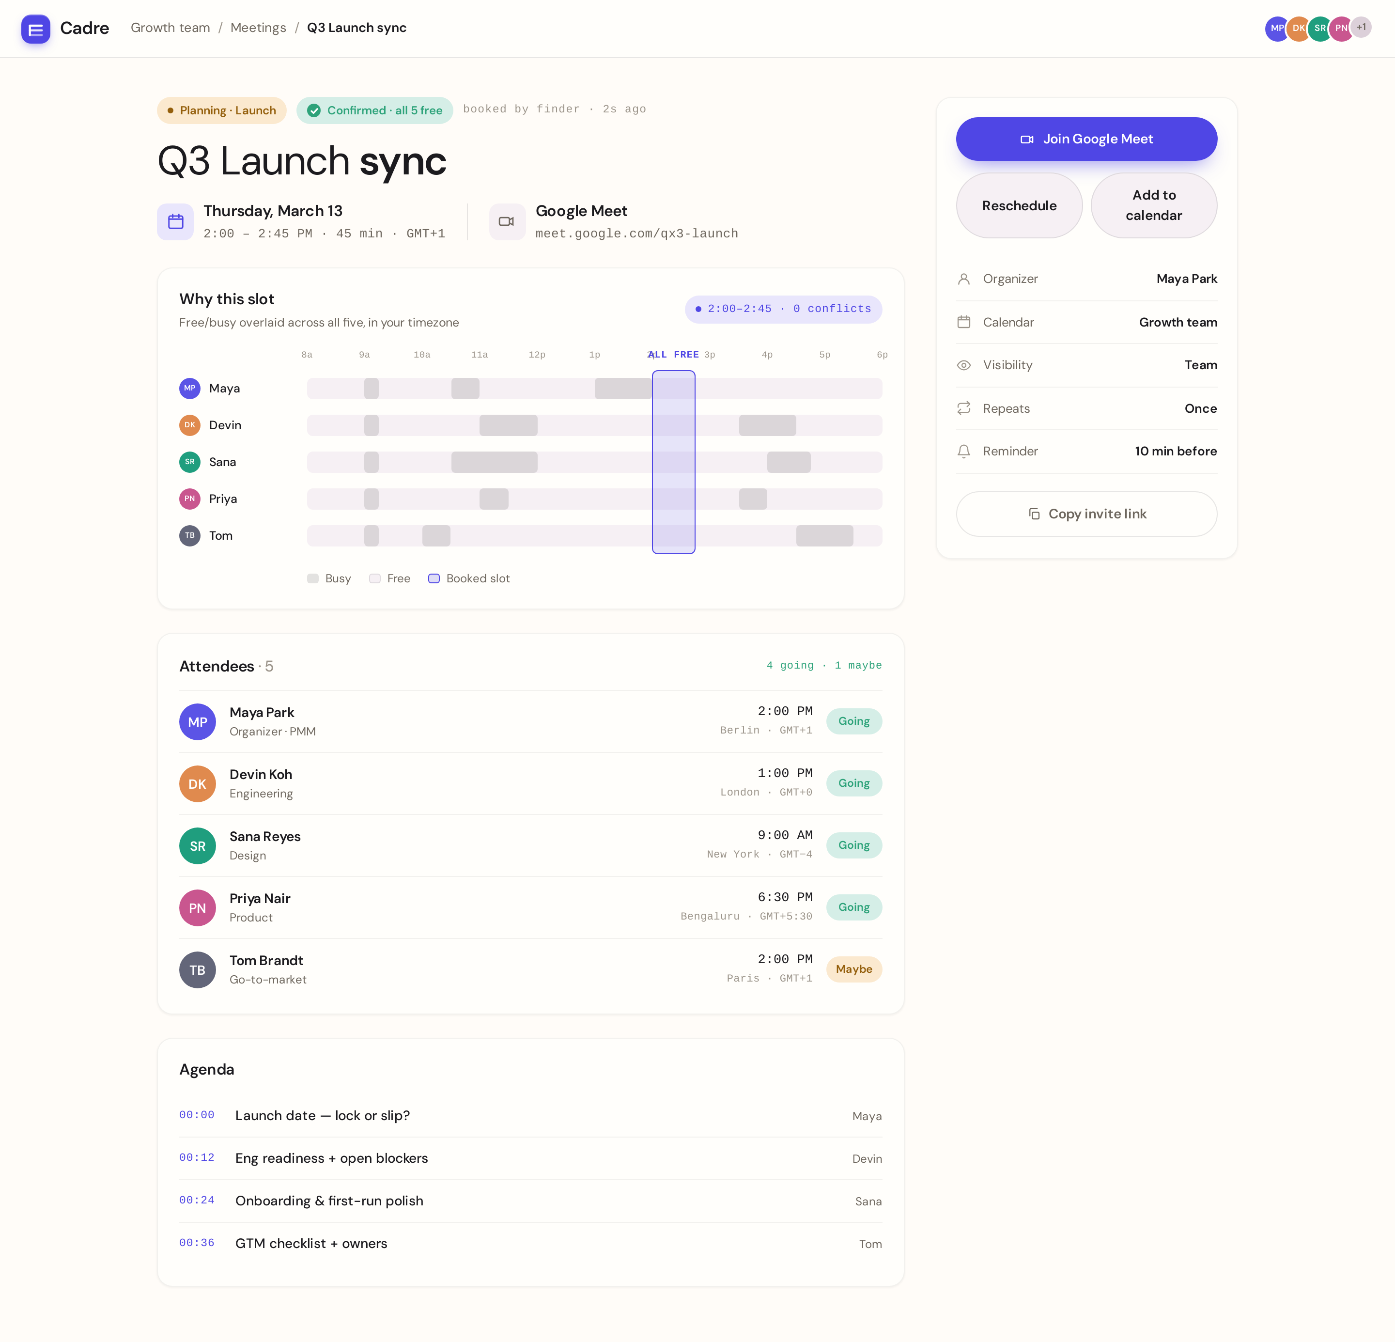Click Maya's small avatar in timeline
The image size is (1395, 1342).
pos(189,388)
